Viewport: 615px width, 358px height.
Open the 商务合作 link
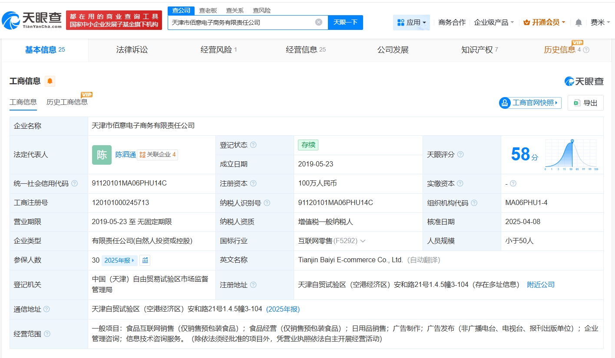[x=452, y=22]
